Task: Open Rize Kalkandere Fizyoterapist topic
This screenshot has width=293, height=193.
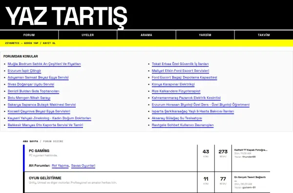Action: (x=176, y=91)
